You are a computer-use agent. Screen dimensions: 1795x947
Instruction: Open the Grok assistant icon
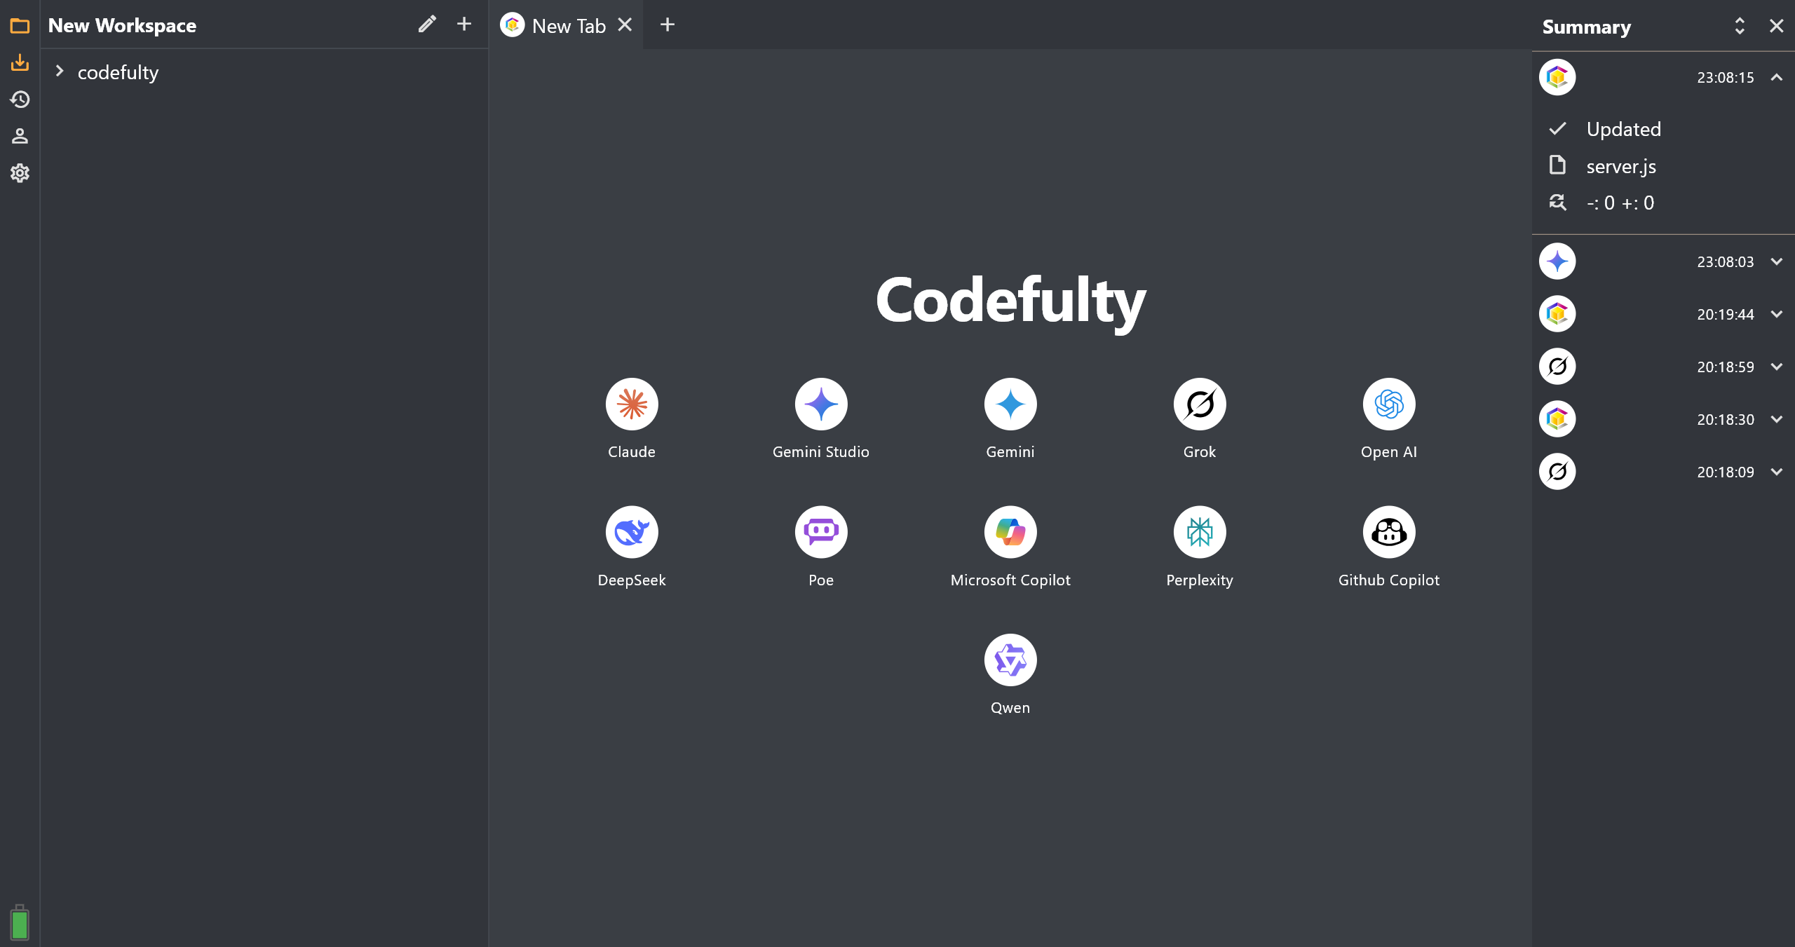(x=1199, y=404)
